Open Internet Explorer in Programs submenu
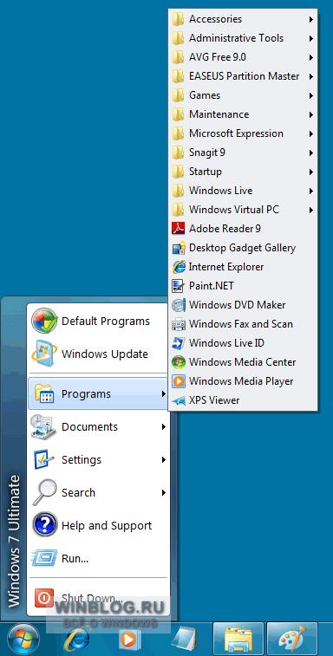 pyautogui.click(x=243, y=267)
